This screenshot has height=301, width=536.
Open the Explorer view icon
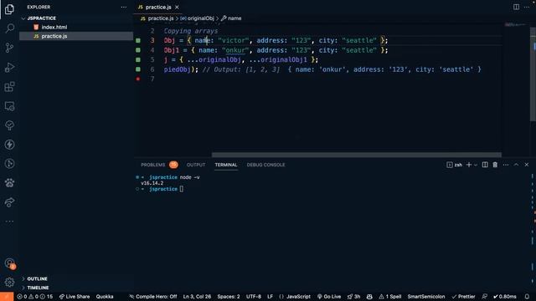pyautogui.click(x=9, y=9)
